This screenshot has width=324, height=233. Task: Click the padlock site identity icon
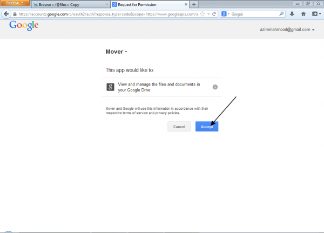point(15,14)
